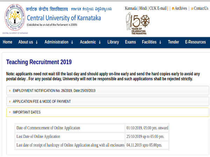Expand the Facilities dropdown menu
Screen dimensions: 210x157
pos(152,42)
